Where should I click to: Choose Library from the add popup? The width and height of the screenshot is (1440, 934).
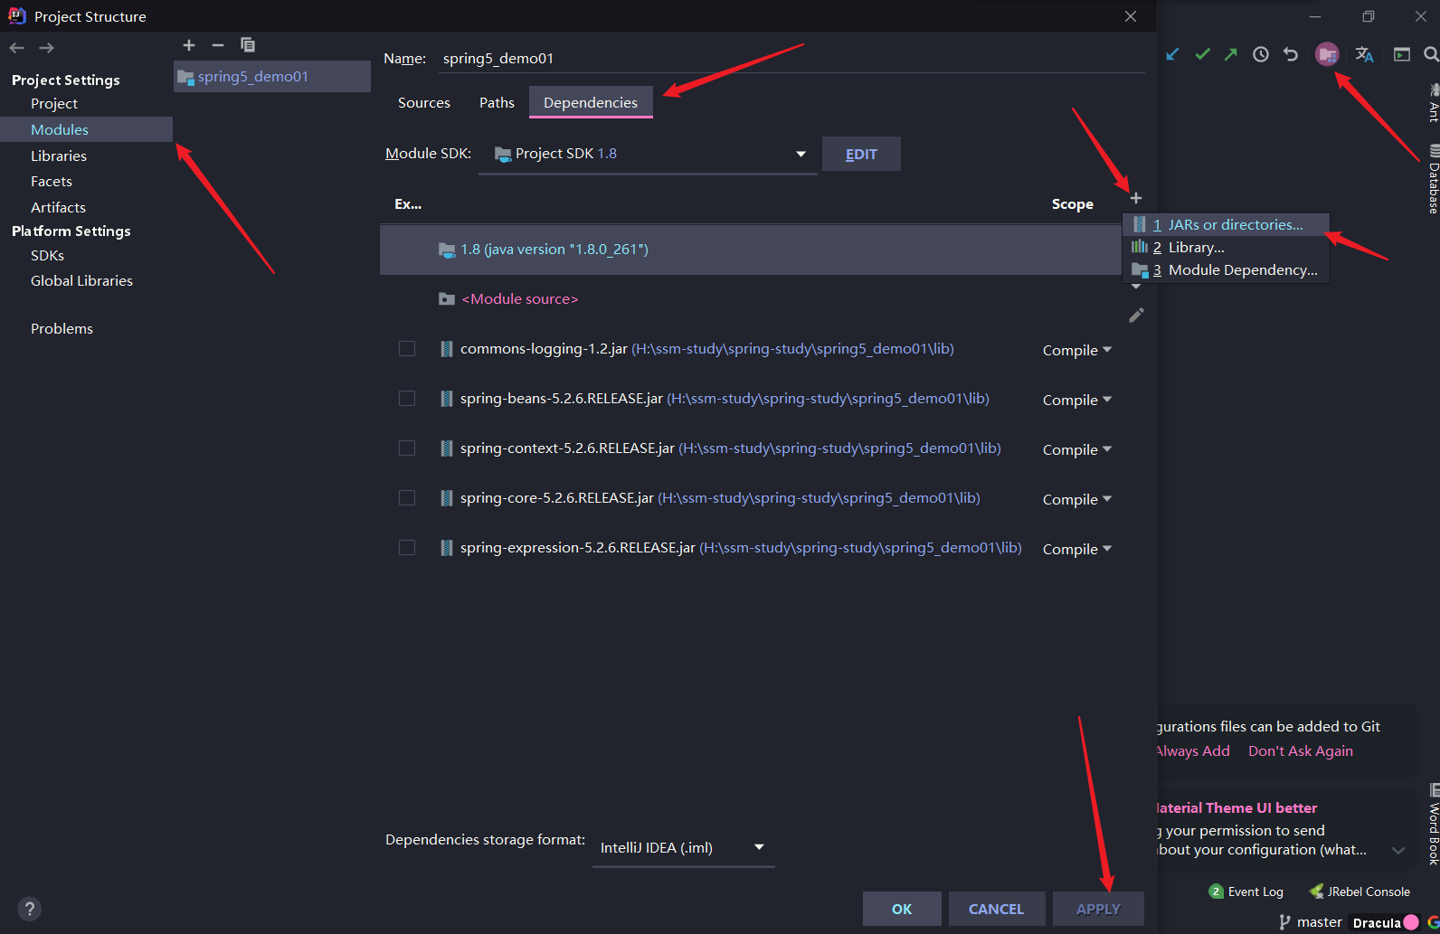(1227, 247)
